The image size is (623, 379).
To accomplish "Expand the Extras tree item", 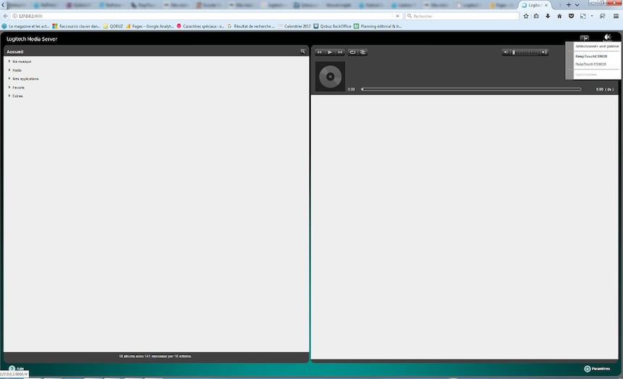I will point(9,96).
